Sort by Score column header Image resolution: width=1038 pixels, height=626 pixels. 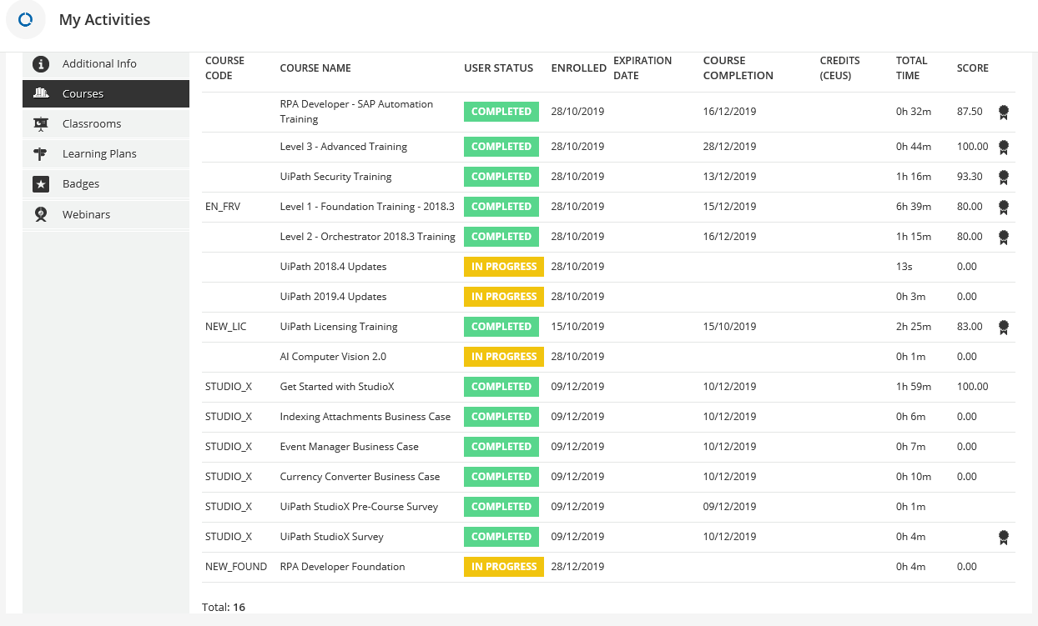coord(973,68)
